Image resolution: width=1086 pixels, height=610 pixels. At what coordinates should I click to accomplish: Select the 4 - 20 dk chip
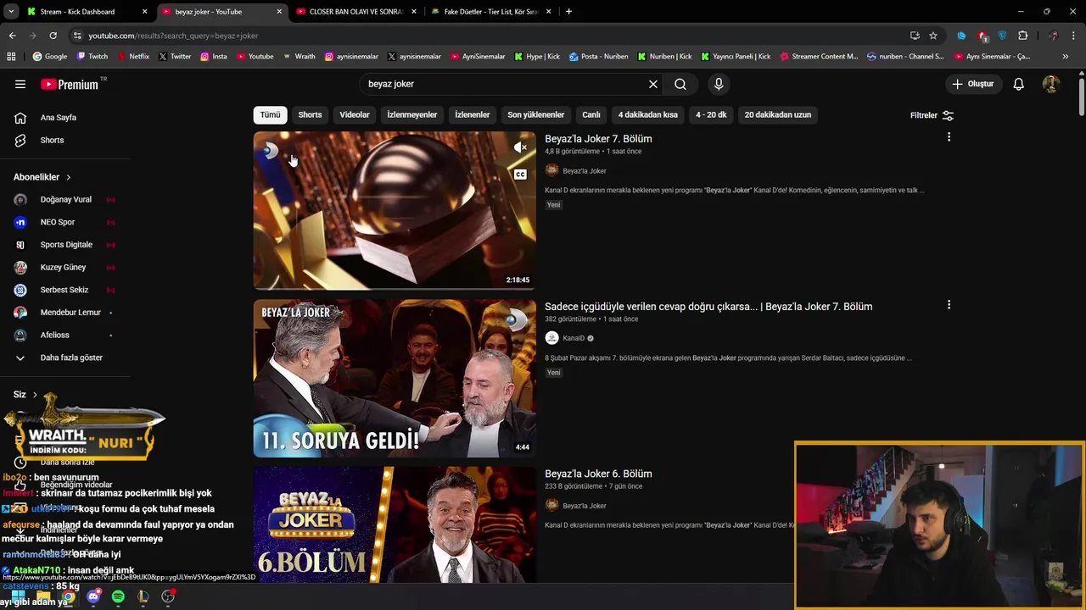click(x=711, y=114)
